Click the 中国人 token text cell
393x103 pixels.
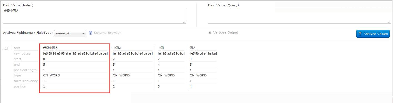click(117, 48)
